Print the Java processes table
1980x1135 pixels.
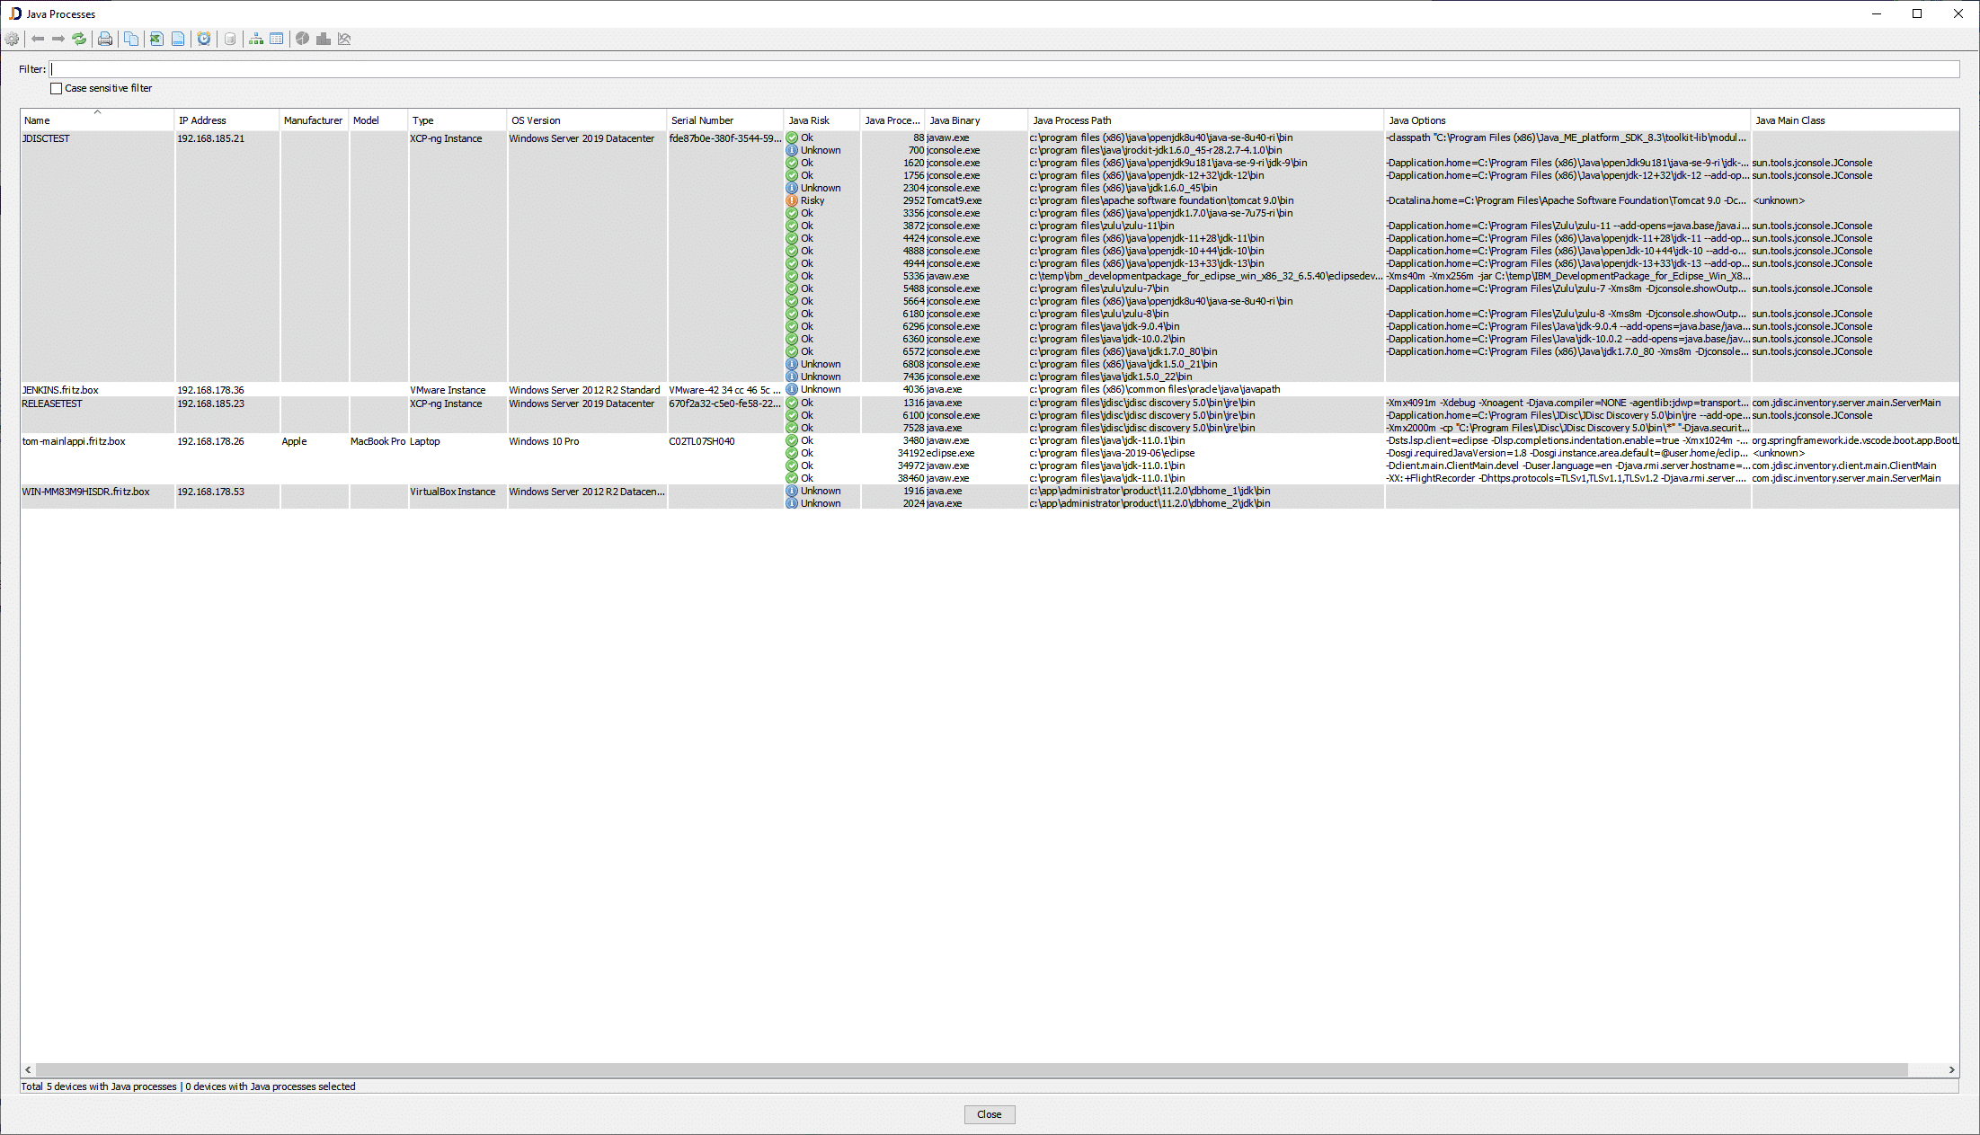(104, 39)
